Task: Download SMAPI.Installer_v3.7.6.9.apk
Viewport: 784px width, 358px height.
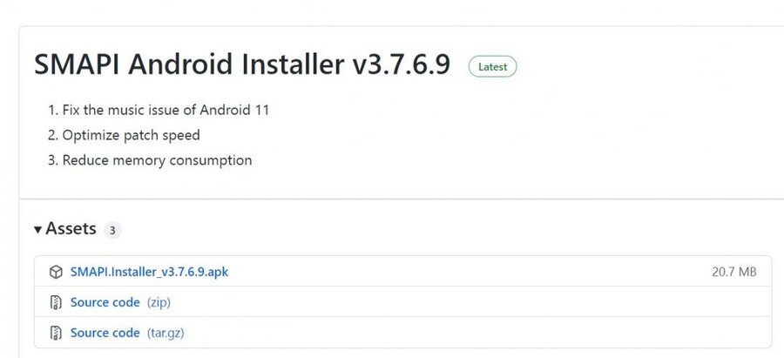Action: click(149, 273)
